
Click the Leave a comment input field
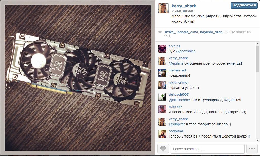pyautogui.click(x=208, y=149)
